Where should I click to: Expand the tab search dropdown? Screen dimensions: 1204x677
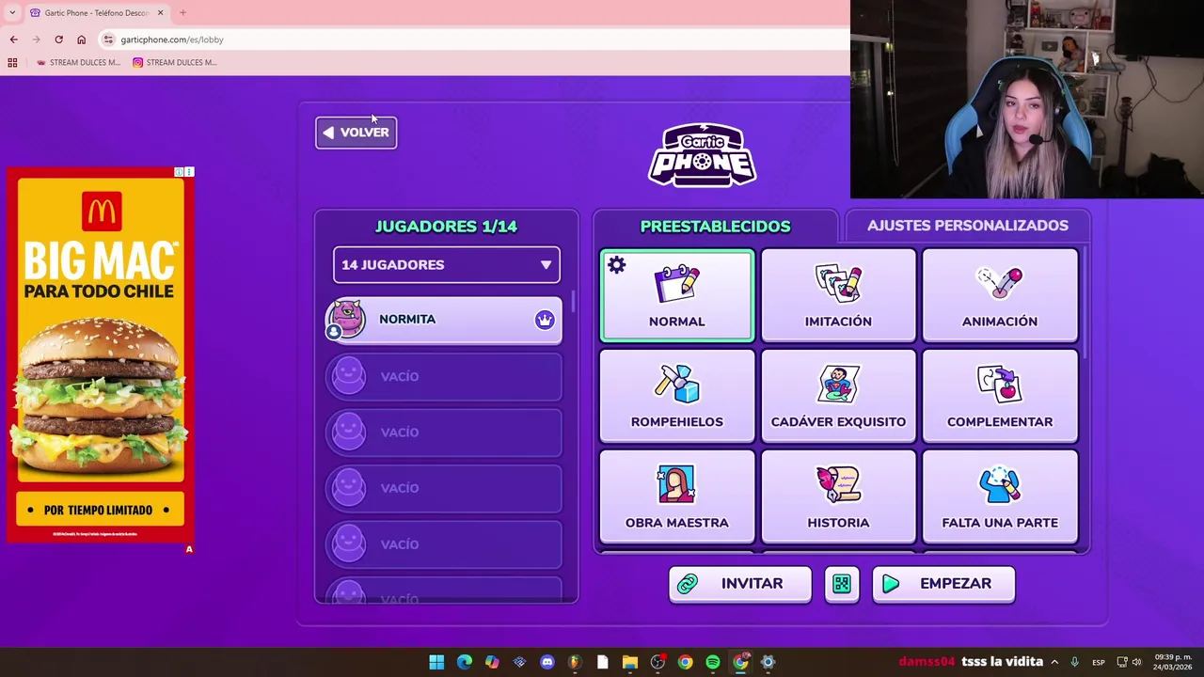(11, 12)
